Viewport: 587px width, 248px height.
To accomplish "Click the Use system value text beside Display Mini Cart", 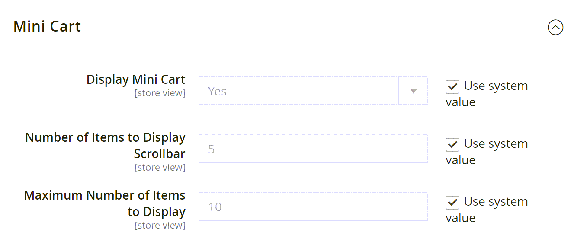I will pyautogui.click(x=487, y=94).
